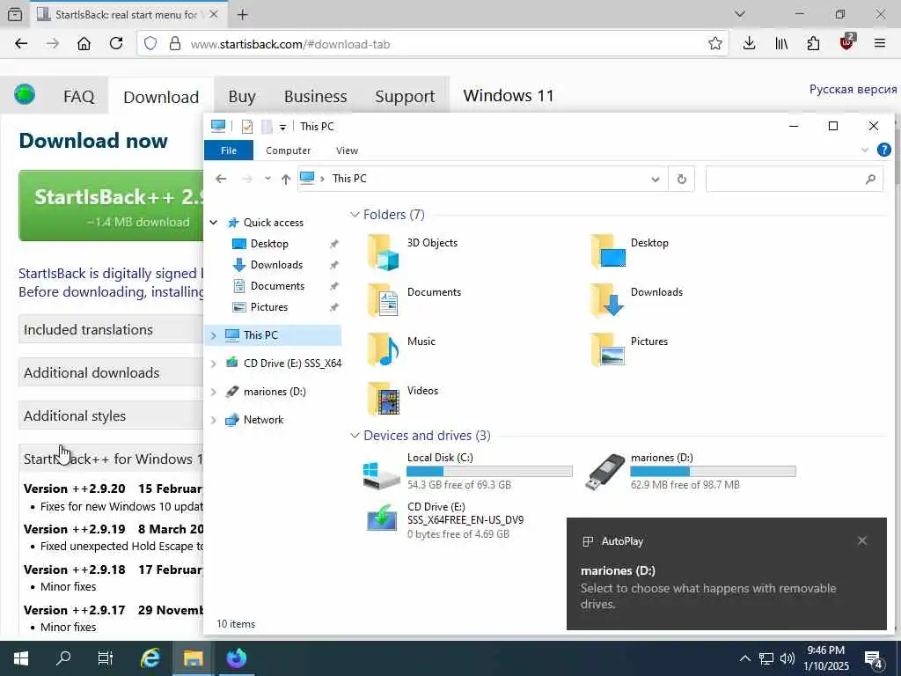The width and height of the screenshot is (901, 676).
Task: Expand mariones (D:) tree node
Action: 213,392
